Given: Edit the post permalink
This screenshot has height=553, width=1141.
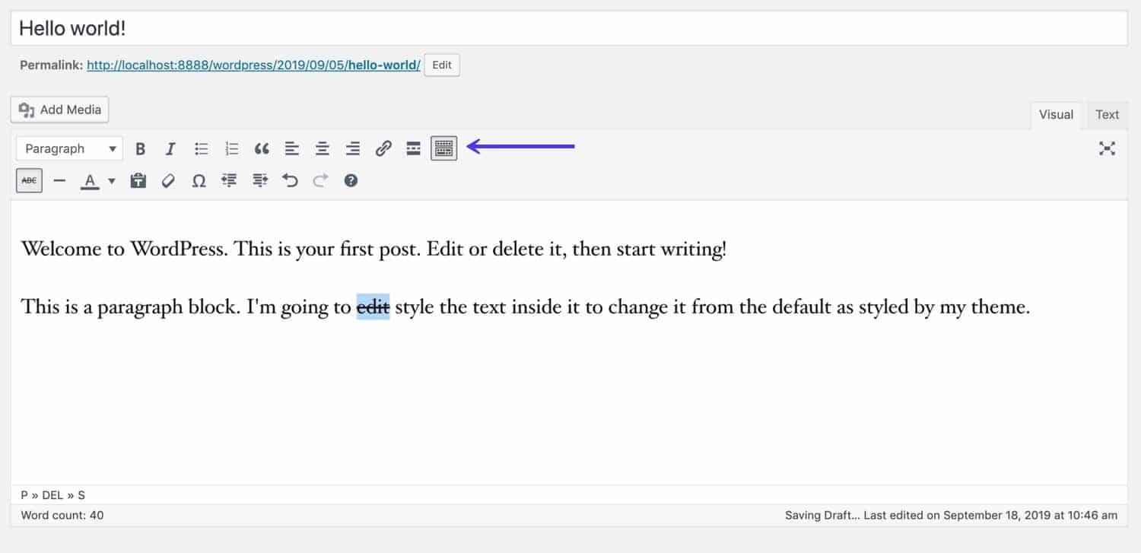Looking at the screenshot, I should [x=441, y=65].
